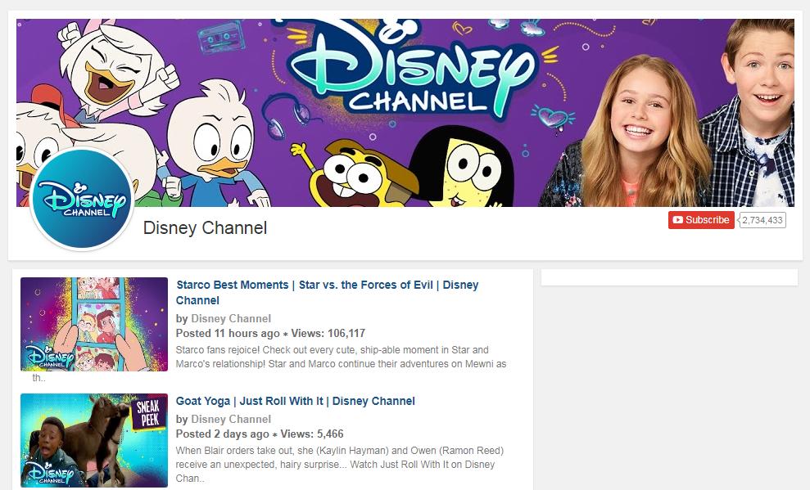Open the Starco Best Moments title link

tap(327, 293)
